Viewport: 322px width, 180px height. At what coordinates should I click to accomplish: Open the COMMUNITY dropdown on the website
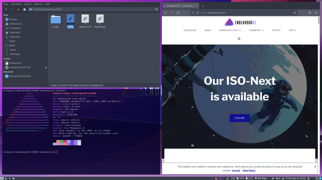pyautogui.click(x=256, y=30)
